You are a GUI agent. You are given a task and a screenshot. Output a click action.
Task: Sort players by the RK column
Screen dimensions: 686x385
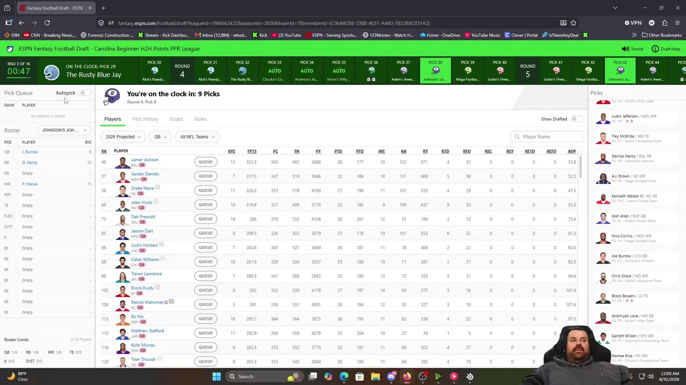tap(104, 151)
